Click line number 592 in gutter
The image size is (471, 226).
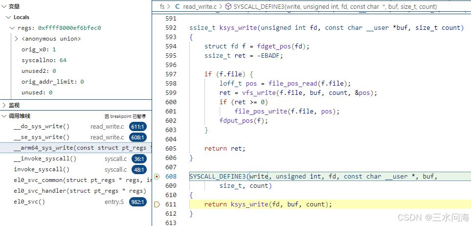(171, 28)
